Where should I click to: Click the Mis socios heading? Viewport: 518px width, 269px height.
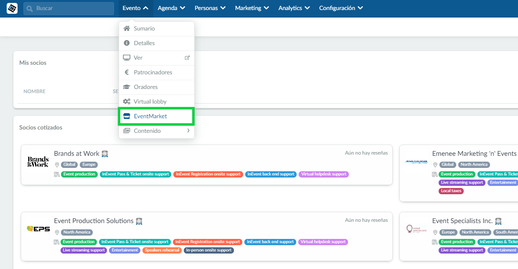click(33, 63)
